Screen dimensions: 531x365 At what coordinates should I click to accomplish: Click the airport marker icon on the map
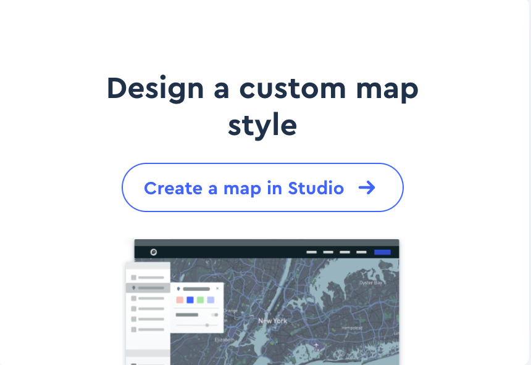[316, 345]
